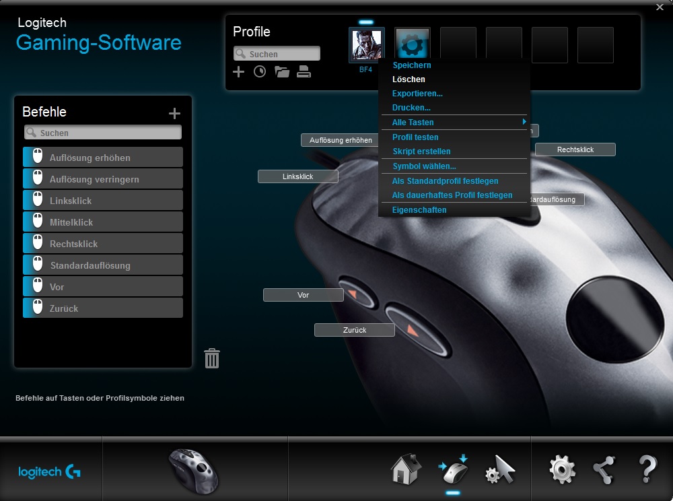Choose Symbol wählen... from menu

pyautogui.click(x=454, y=166)
